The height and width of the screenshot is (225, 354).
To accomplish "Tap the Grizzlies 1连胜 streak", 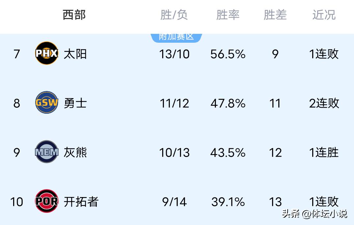I will [x=324, y=153].
